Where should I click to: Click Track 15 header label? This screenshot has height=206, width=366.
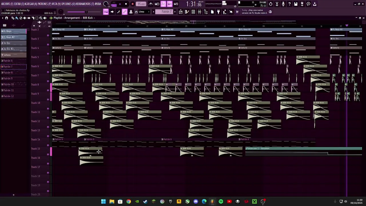36,149
